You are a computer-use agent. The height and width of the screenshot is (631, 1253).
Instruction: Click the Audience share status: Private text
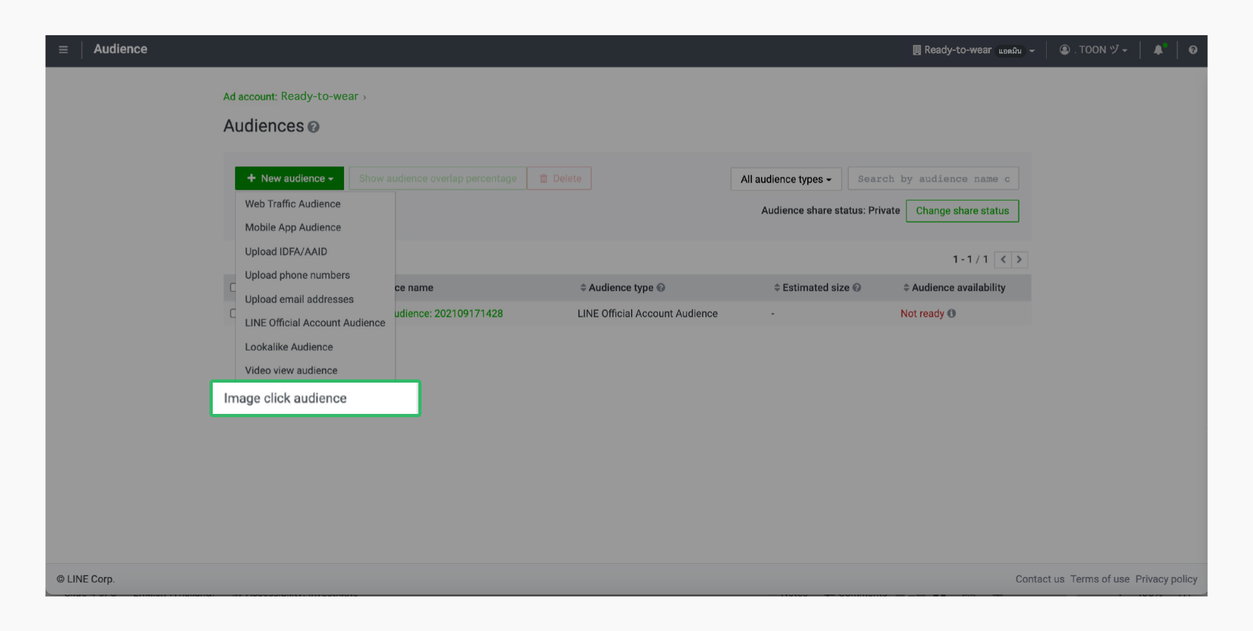click(x=830, y=211)
